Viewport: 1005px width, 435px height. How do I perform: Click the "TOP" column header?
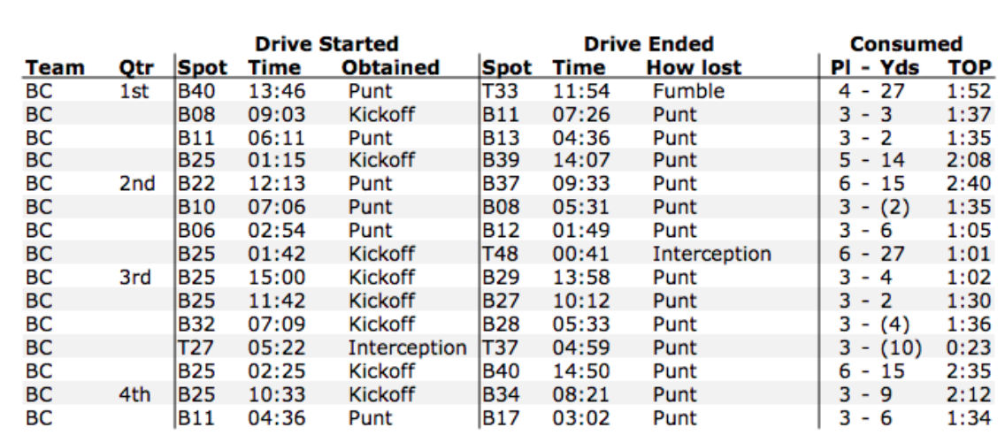[970, 67]
